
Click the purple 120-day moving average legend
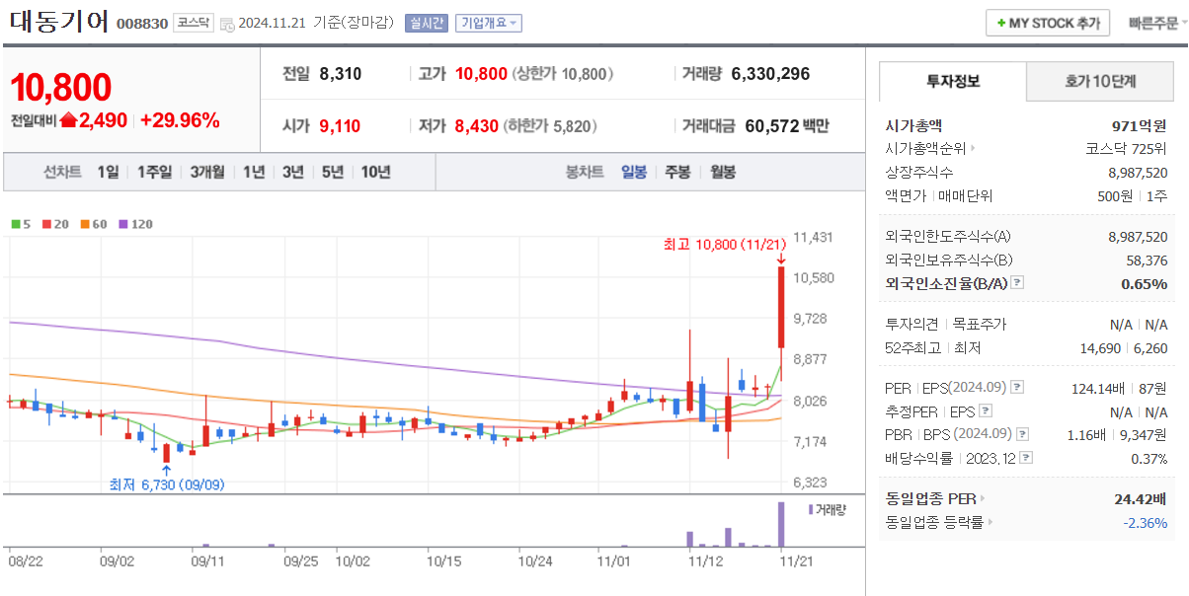pyautogui.click(x=136, y=224)
